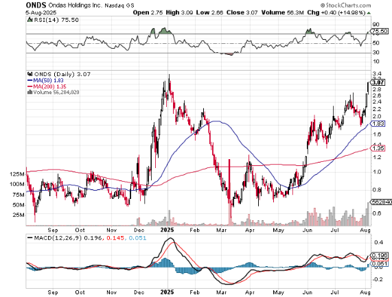Click the 1.35 MA(200) tag on price axis
Viewport: 392px width, 297px height.
pyautogui.click(x=378, y=149)
